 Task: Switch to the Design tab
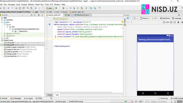click(x=50, y=95)
